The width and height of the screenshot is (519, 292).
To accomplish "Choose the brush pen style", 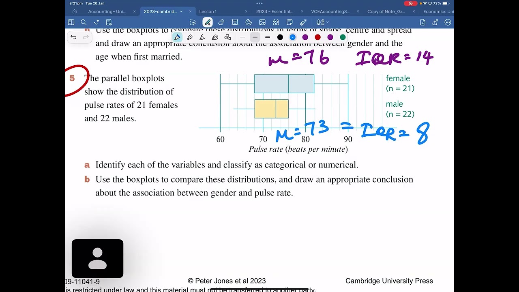I will click(x=202, y=37).
